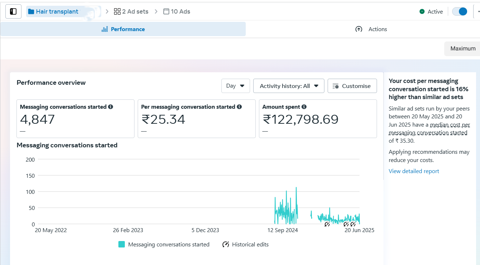480x265 pixels.
Task: Click the sidebar panel toggle icon
Action: [x=13, y=11]
